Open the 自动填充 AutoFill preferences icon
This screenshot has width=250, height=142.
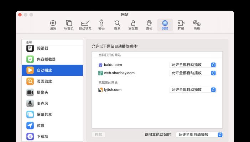(85, 25)
